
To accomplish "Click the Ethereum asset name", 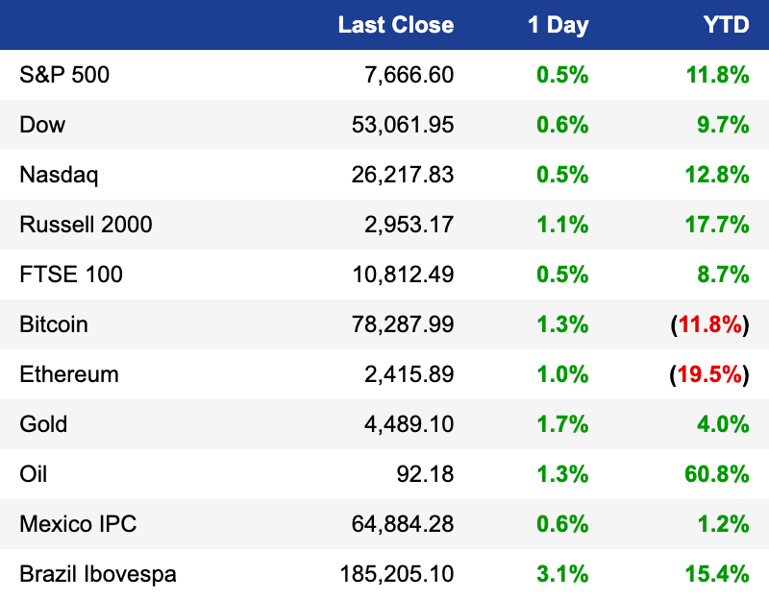I will pyautogui.click(x=69, y=374).
